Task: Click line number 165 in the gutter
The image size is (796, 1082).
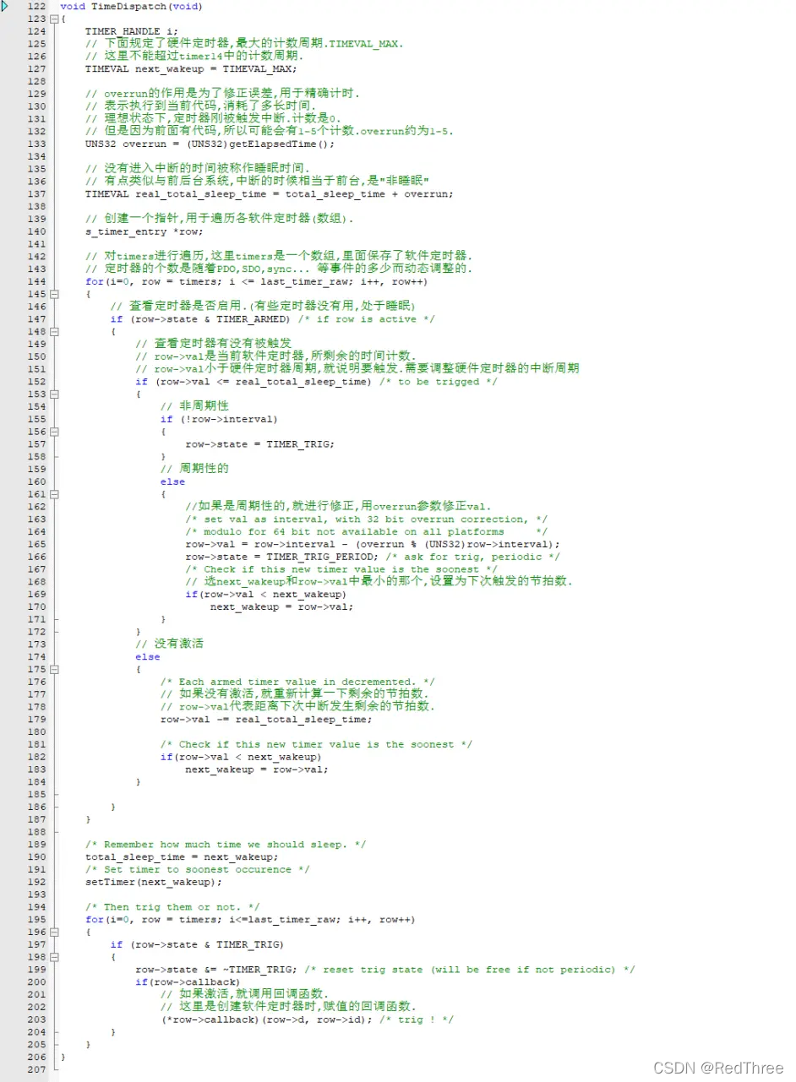Action: [x=36, y=544]
